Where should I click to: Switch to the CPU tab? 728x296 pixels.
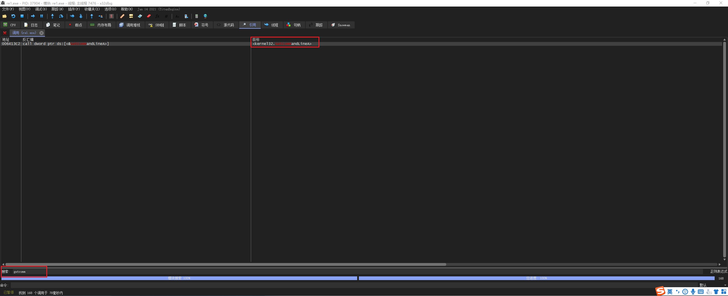[x=10, y=25]
